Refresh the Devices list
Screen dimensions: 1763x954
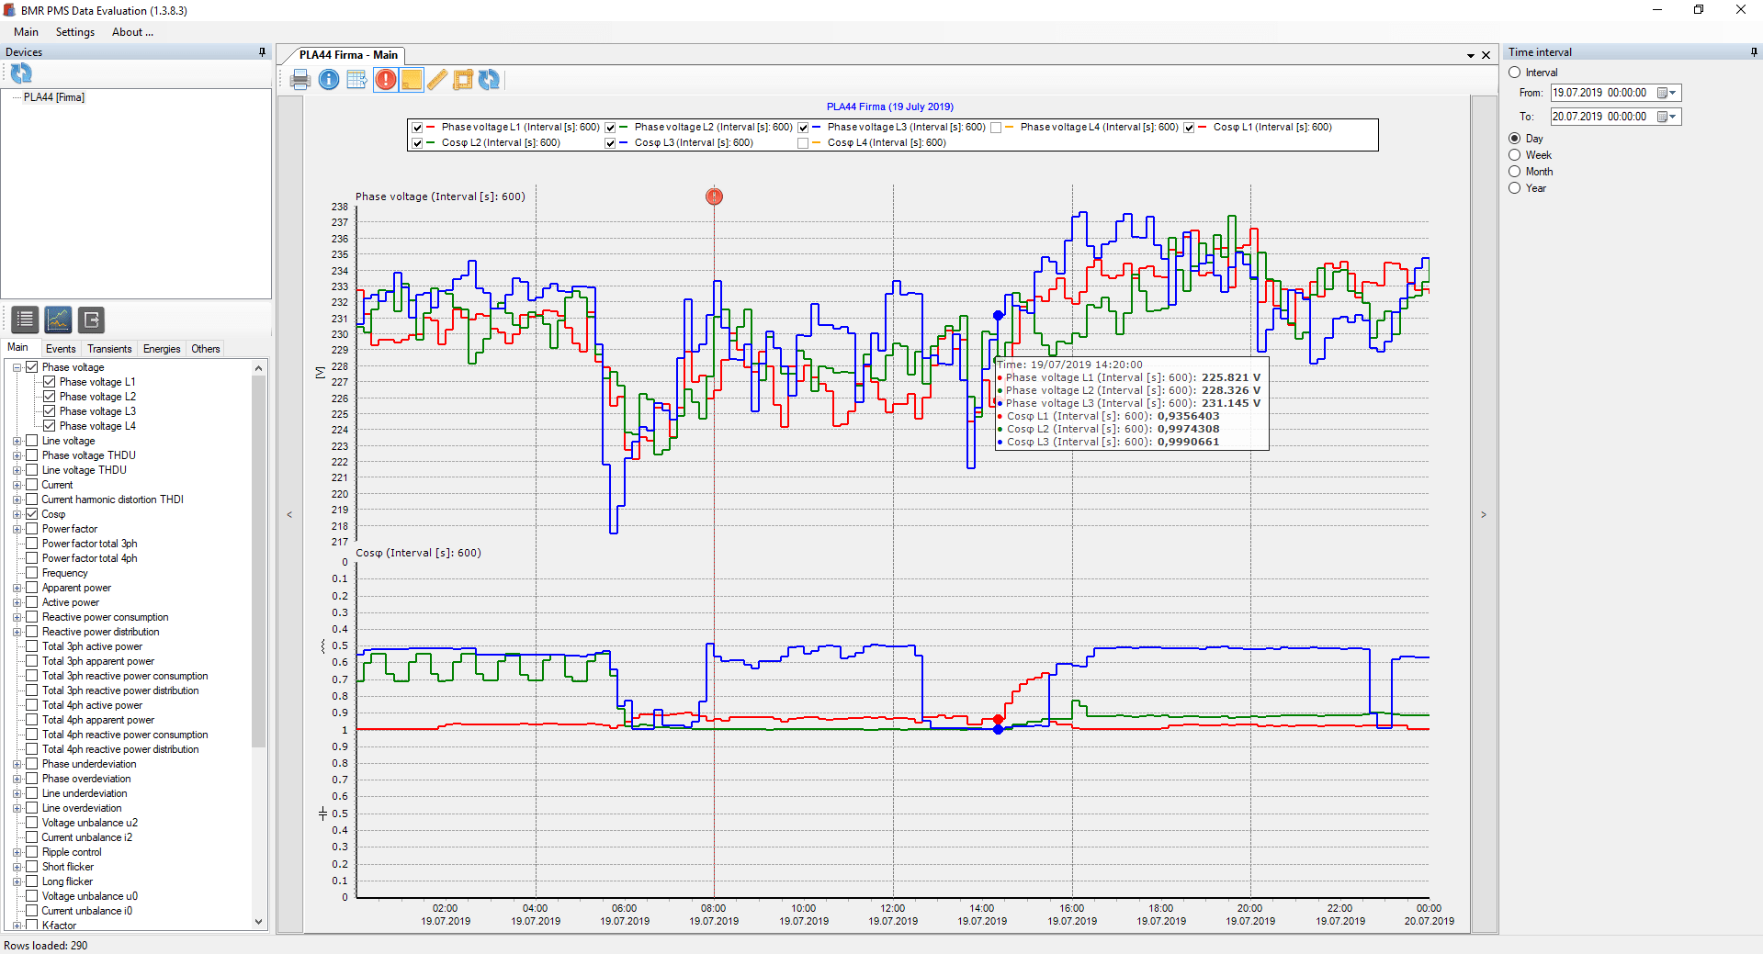click(x=21, y=73)
